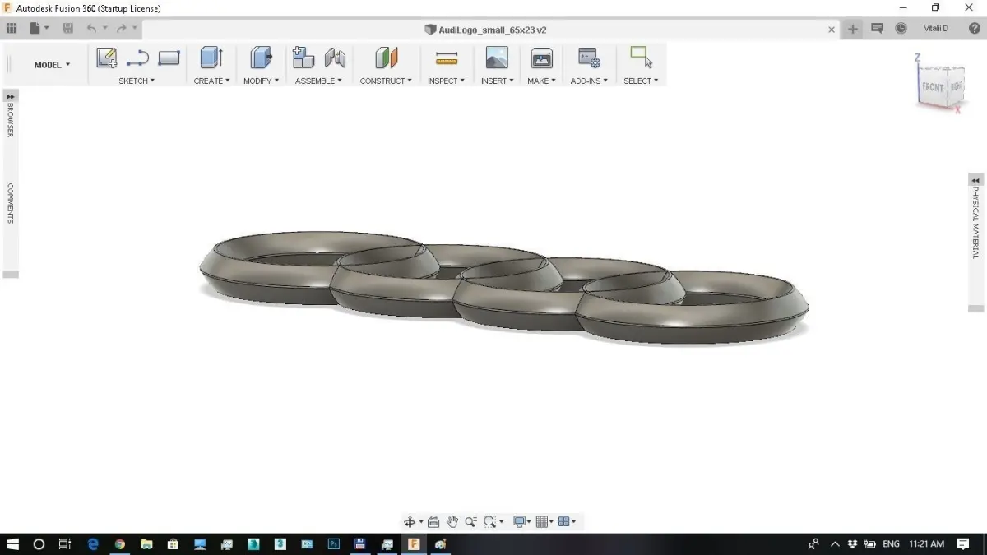The image size is (987, 555).
Task: Open the SELECT menu
Action: point(641,81)
